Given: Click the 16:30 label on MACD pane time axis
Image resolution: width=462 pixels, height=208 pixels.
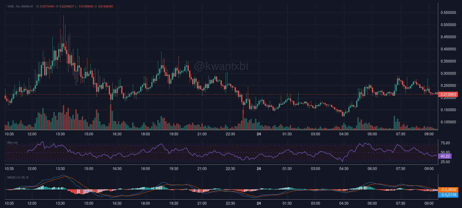Looking at the screenshot, I should (x=117, y=203).
